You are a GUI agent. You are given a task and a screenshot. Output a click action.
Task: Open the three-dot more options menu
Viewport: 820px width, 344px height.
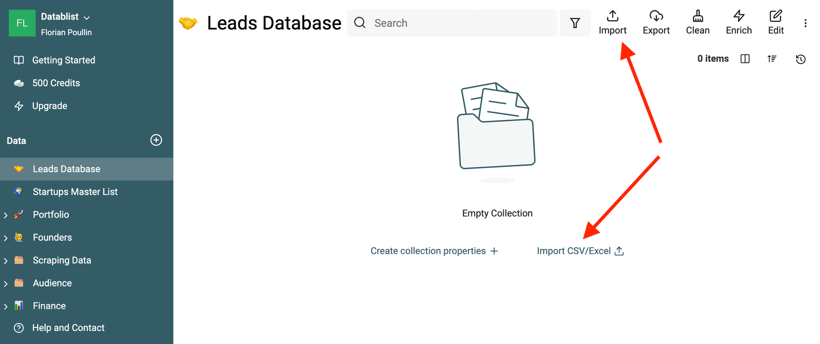805,23
